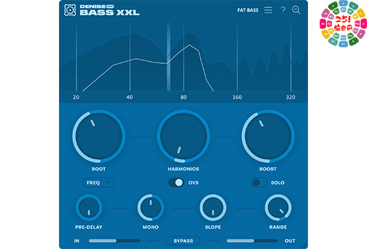Click the MONO knob
Screen dimensions: 367x249
tap(150, 208)
